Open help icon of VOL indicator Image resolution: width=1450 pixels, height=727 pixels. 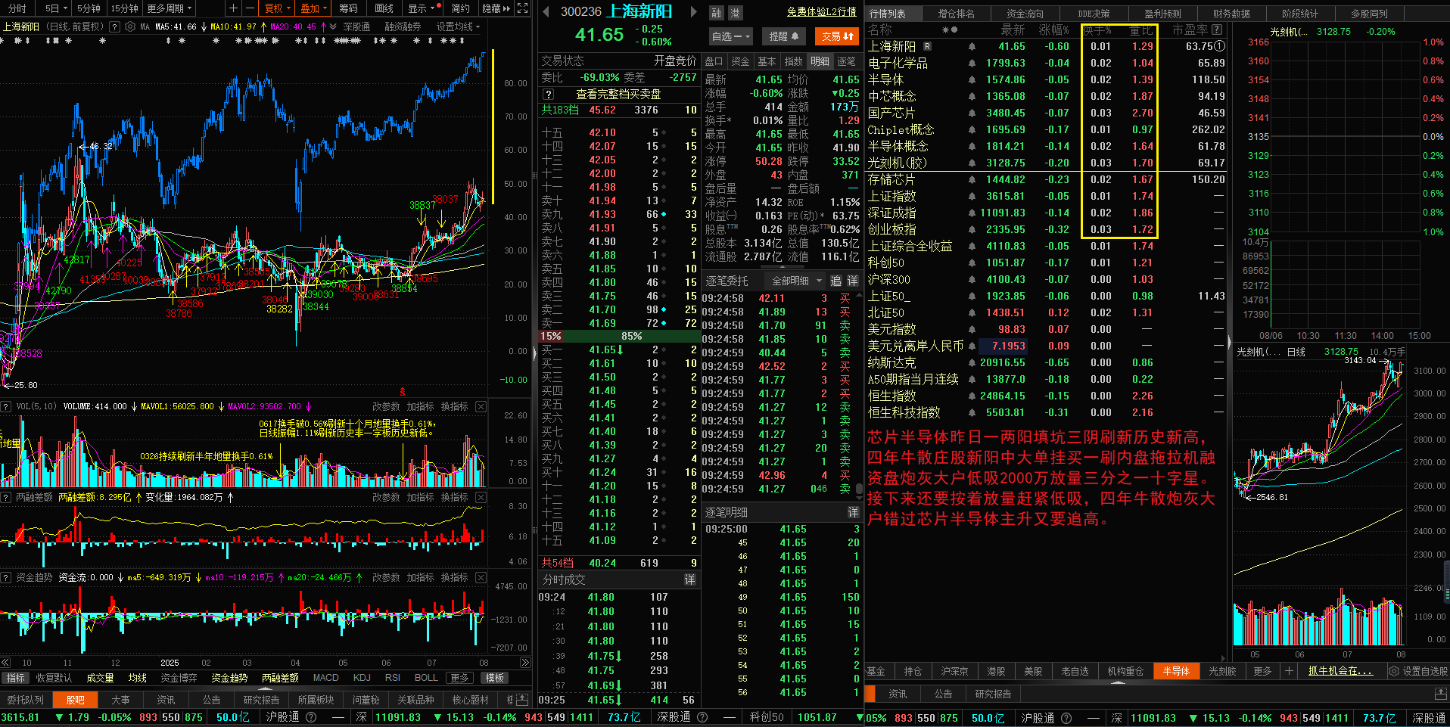[7, 407]
